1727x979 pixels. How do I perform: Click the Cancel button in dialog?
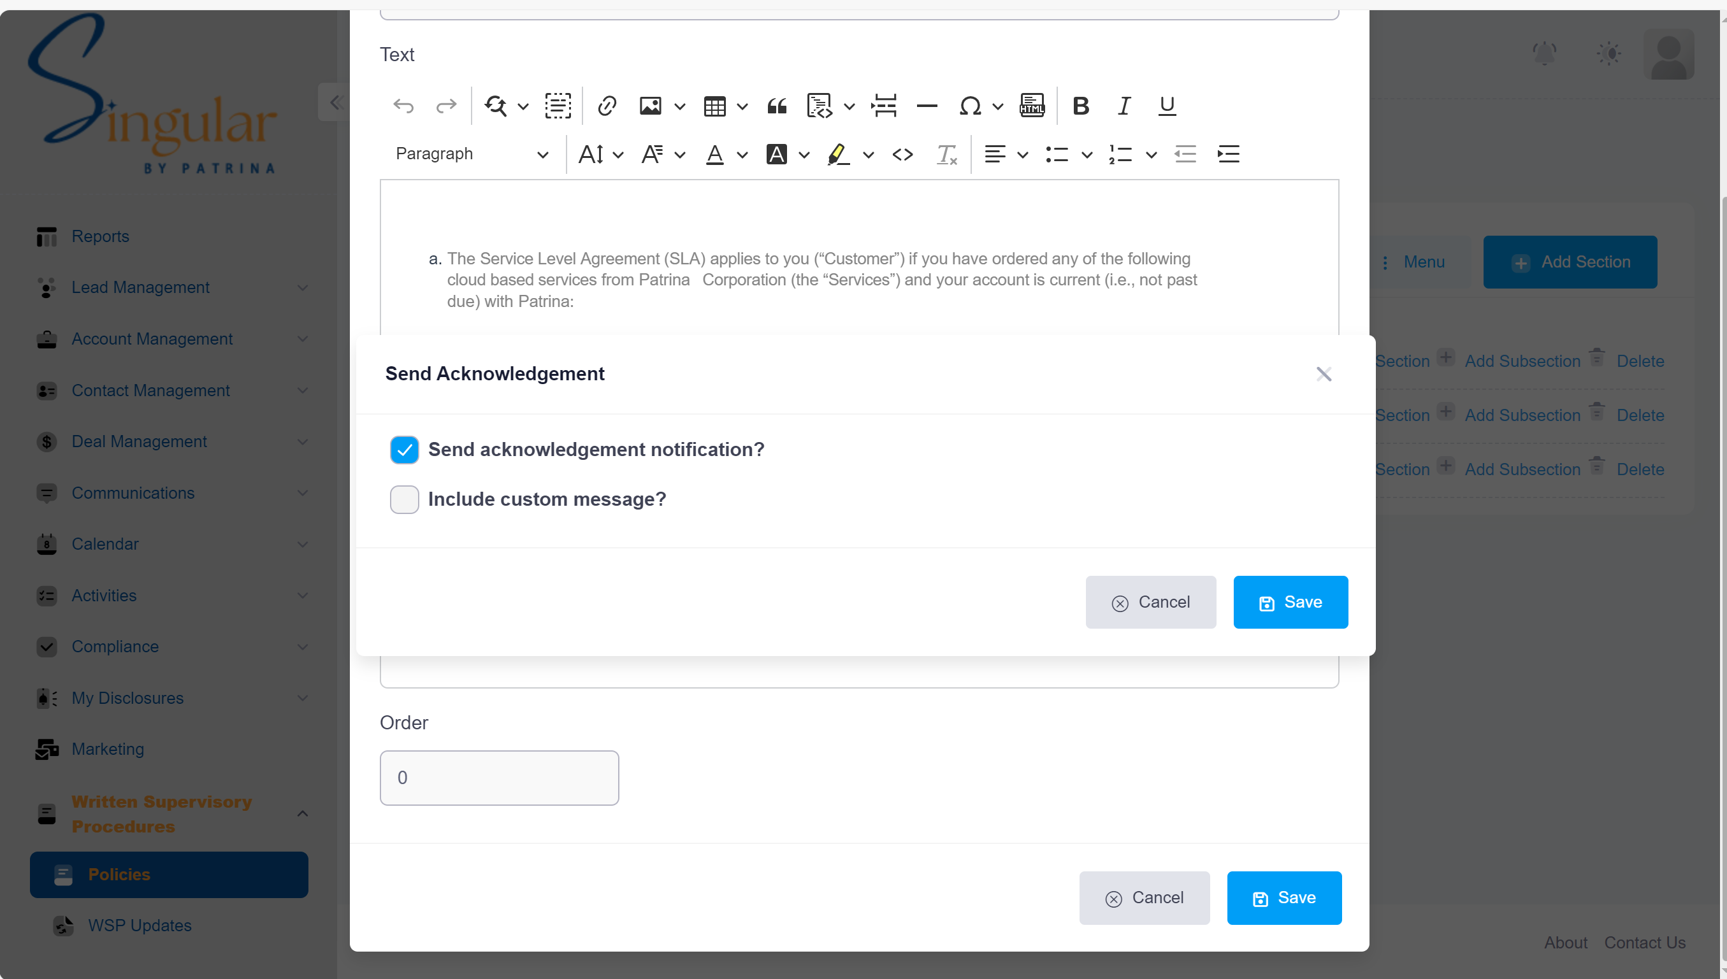(1150, 601)
